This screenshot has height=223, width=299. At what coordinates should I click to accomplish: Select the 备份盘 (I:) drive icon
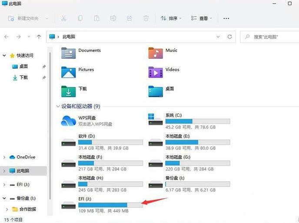pyautogui.click(x=156, y=184)
